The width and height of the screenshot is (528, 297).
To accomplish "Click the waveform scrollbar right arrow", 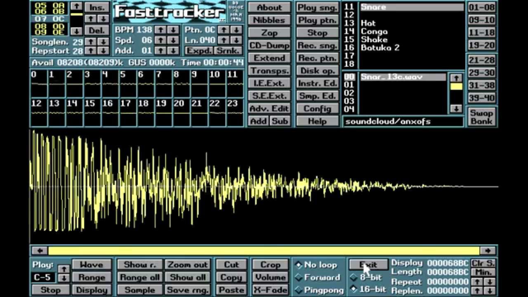I will pyautogui.click(x=488, y=250).
